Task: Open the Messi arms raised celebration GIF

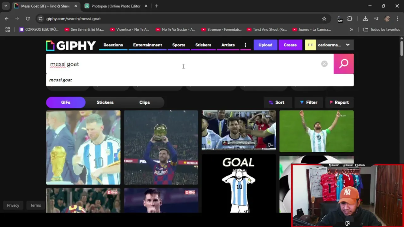Action: 317,131
